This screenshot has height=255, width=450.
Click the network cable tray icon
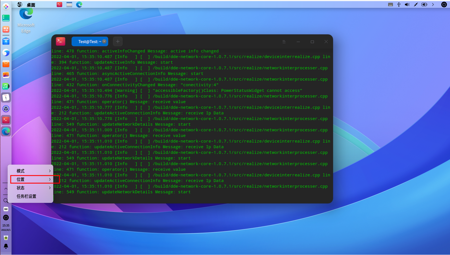coord(416,5)
